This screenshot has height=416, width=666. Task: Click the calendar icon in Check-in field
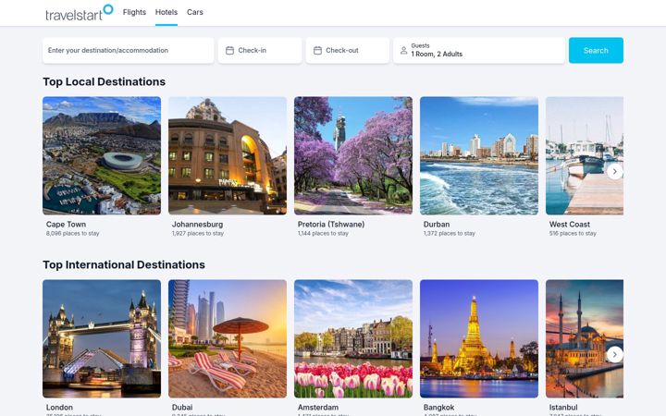tap(229, 51)
